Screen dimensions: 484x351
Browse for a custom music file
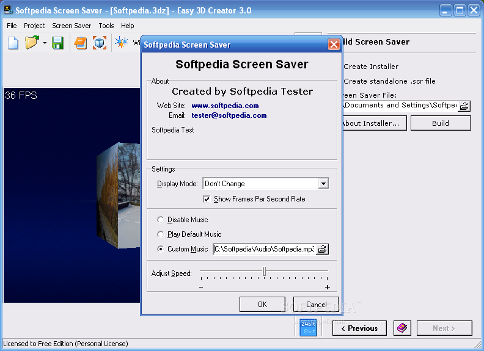pyautogui.click(x=323, y=249)
